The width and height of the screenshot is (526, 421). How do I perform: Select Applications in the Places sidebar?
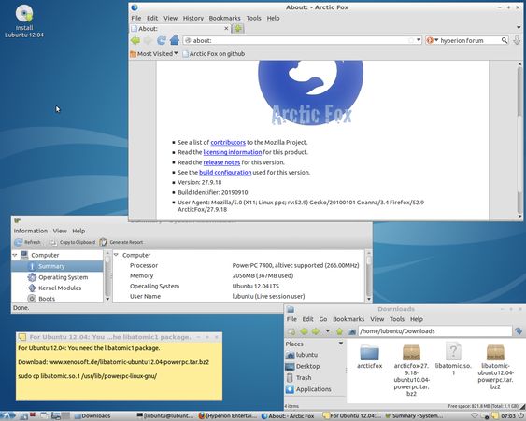click(308, 389)
